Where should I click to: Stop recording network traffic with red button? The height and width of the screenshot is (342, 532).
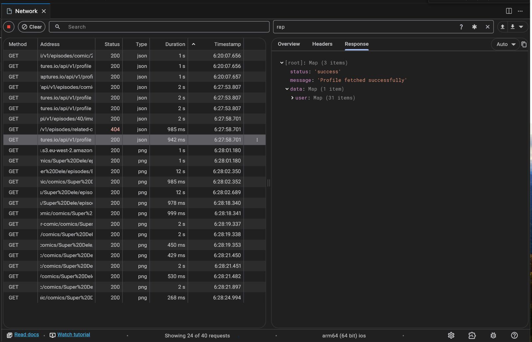(9, 27)
